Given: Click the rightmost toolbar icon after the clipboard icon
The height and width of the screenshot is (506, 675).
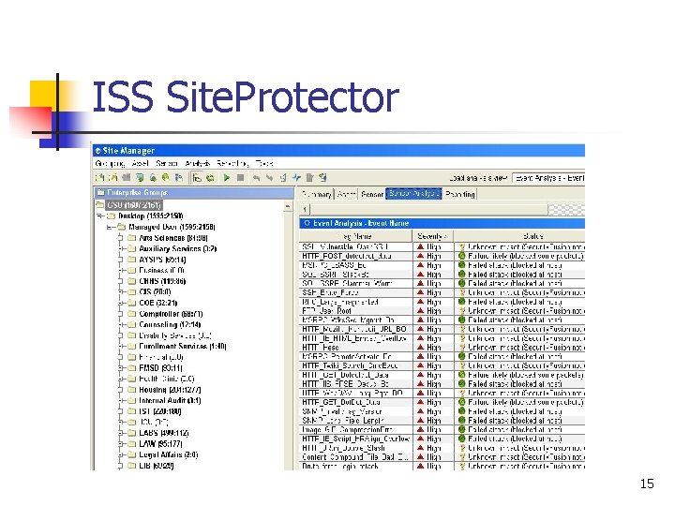Looking at the screenshot, I should tap(322, 177).
